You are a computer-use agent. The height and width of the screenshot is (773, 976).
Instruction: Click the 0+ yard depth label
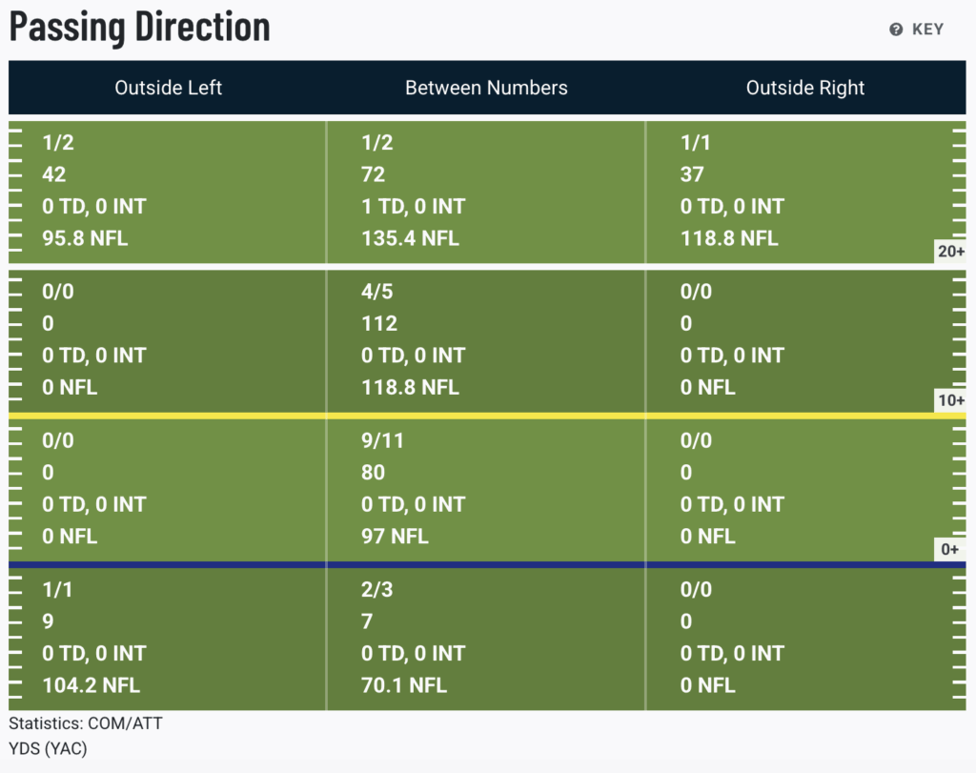click(x=950, y=549)
